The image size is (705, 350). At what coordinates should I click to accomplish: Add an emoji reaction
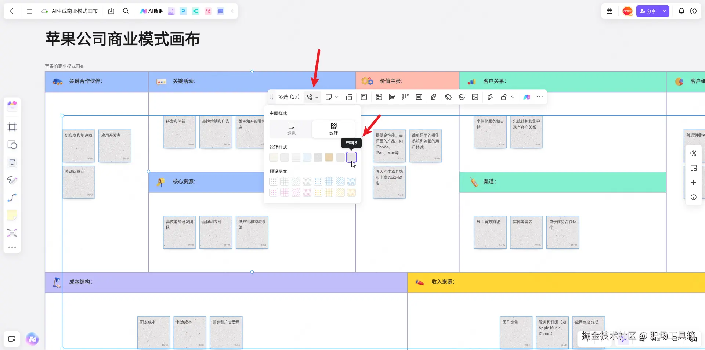pos(462,97)
